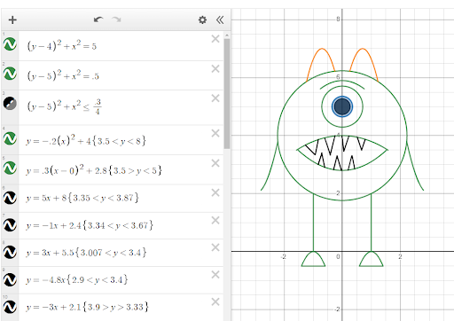Click the blue eye pupil on graph
The width and height of the screenshot is (454, 321).
[342, 106]
